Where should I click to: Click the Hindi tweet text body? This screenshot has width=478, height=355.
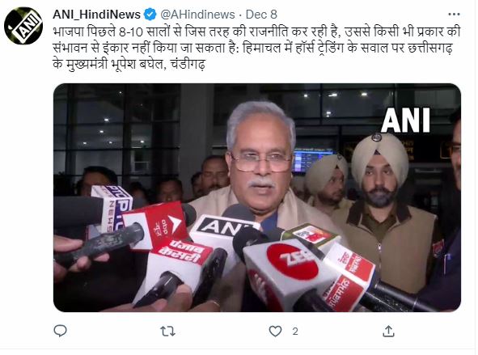256,48
